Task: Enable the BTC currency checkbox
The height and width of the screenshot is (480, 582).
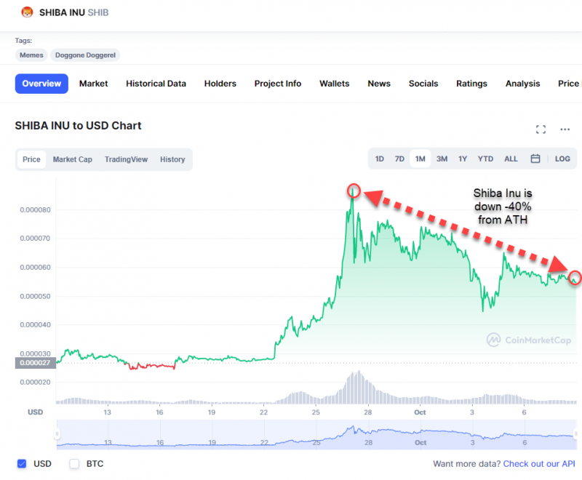Action: (74, 464)
